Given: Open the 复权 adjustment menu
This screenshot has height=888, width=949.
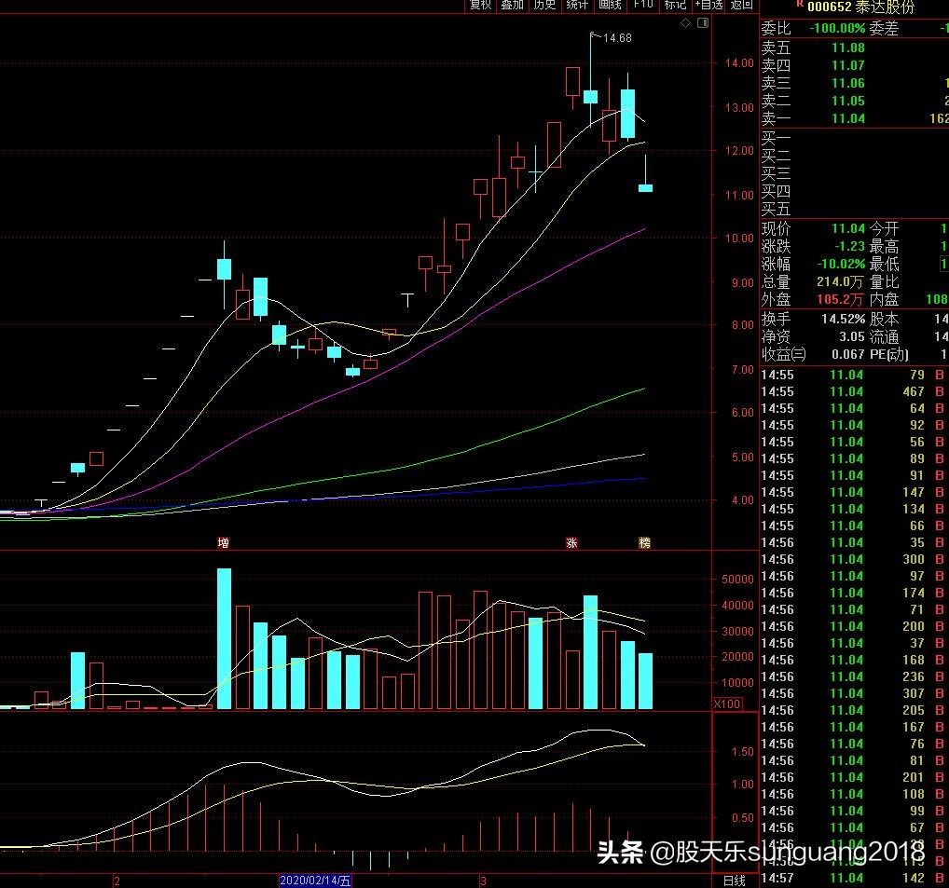Looking at the screenshot, I should coord(480,5).
